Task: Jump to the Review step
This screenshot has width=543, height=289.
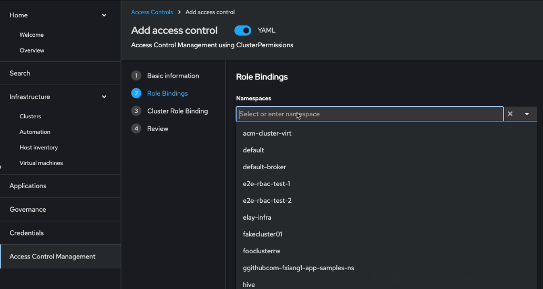Action: tap(158, 129)
